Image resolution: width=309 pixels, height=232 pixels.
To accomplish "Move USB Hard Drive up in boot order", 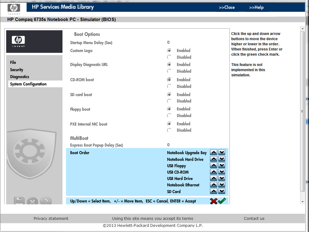I will pyautogui.click(x=214, y=178).
